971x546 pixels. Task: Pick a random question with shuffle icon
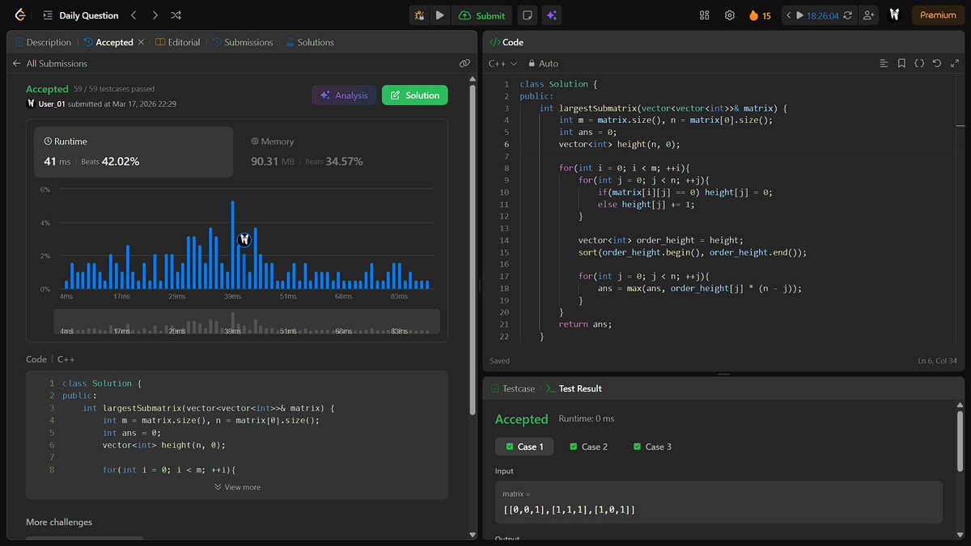click(x=176, y=15)
